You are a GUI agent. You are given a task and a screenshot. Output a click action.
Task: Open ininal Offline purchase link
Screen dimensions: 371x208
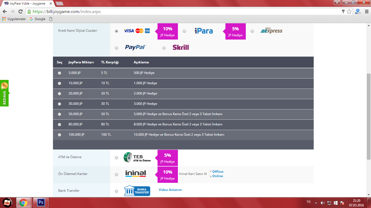point(218,172)
